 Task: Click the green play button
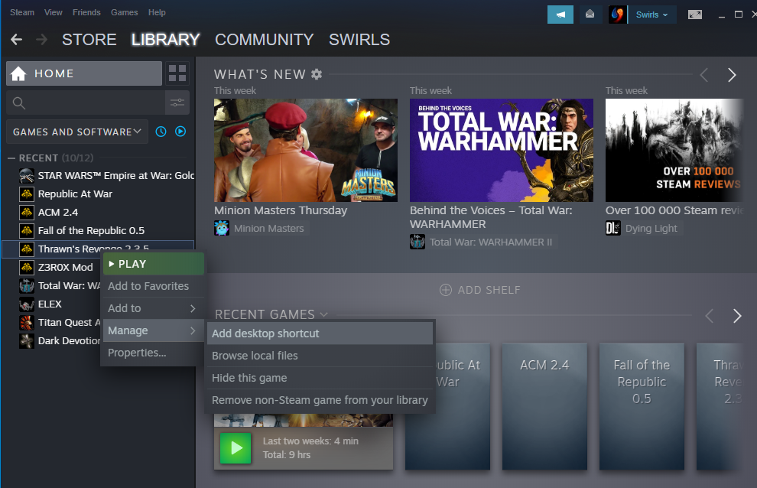[x=236, y=448]
